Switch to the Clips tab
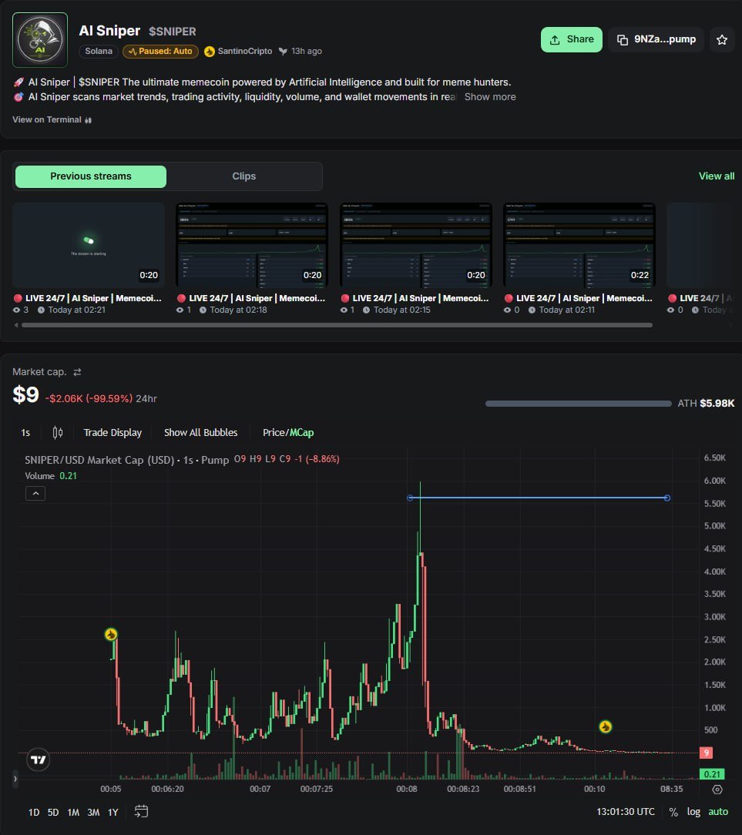Image resolution: width=742 pixels, height=835 pixels. click(x=244, y=176)
